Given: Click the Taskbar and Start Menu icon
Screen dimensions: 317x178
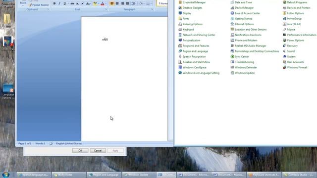Looking at the screenshot, I should (x=180, y=62).
